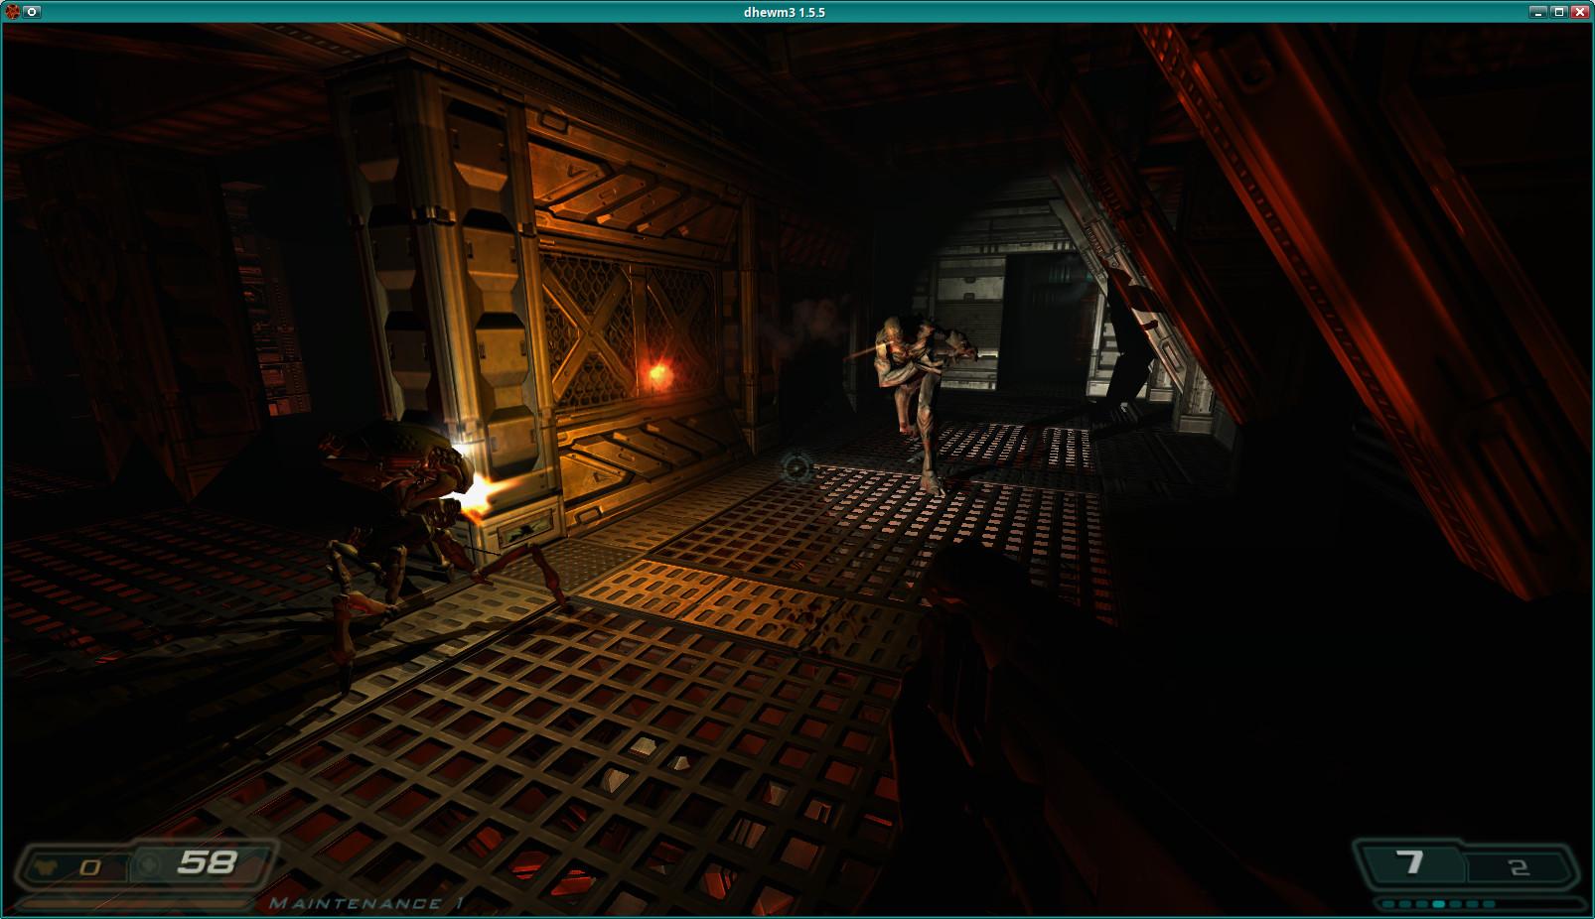
Task: Click the armor value 0
Action: [90, 867]
